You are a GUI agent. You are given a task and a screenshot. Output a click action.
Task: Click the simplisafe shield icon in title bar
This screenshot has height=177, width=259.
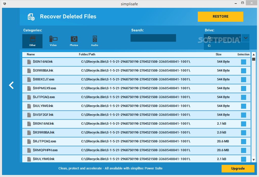[x=5, y=4]
